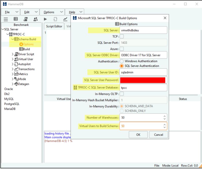Click OK in Build Options dialog
Image resolution: width=202 pixels, height=169 pixels.
138,135
